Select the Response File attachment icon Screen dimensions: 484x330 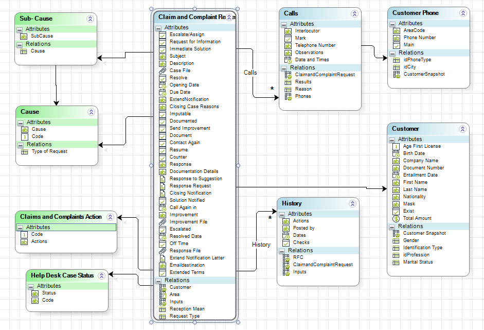163,251
